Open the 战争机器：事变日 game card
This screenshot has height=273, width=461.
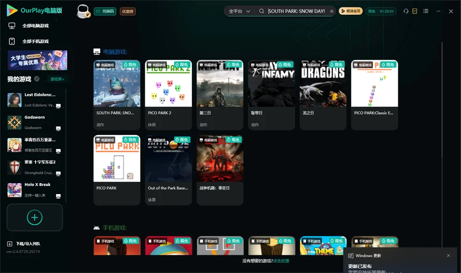tap(220, 170)
